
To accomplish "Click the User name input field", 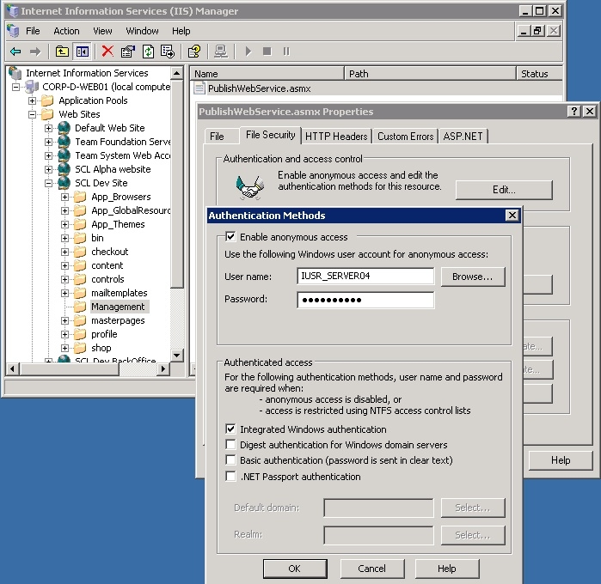I will pos(365,276).
